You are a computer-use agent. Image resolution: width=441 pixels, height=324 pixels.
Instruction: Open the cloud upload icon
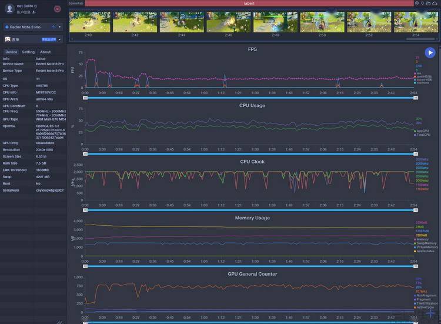pos(435,4)
